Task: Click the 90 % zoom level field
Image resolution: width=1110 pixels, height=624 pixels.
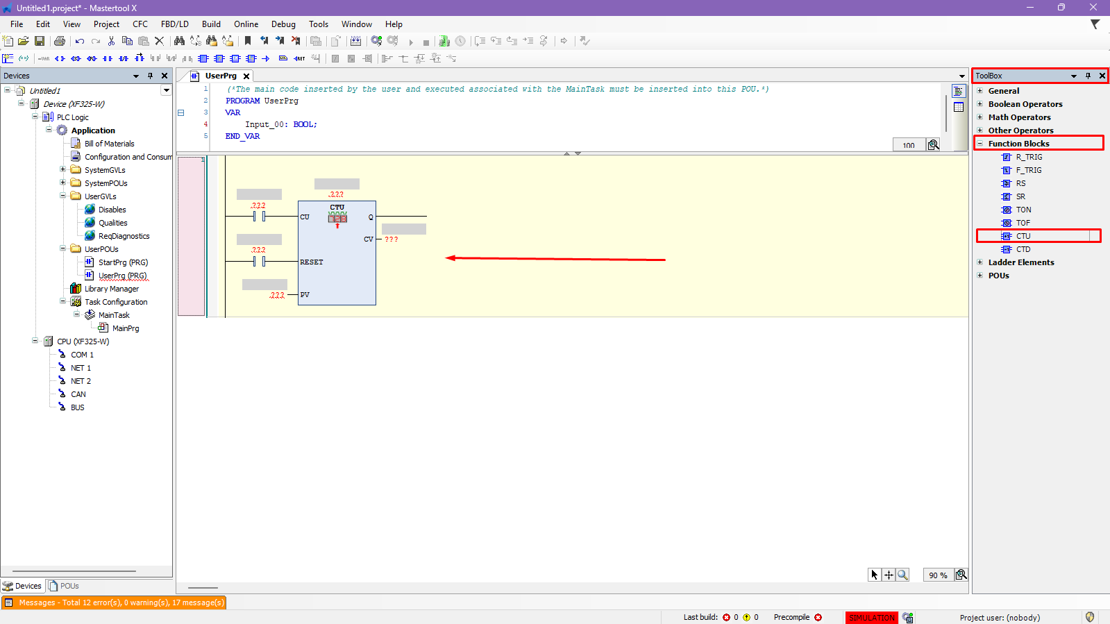Action: [x=938, y=575]
